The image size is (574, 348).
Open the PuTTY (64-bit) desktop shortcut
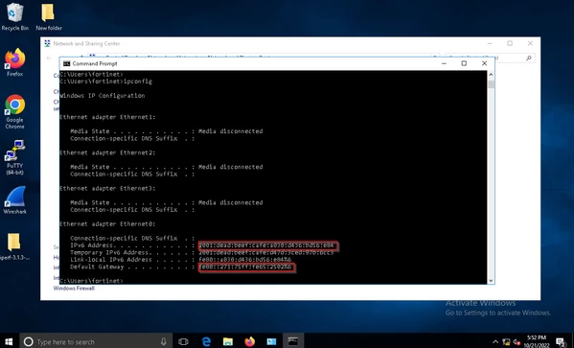point(14,157)
